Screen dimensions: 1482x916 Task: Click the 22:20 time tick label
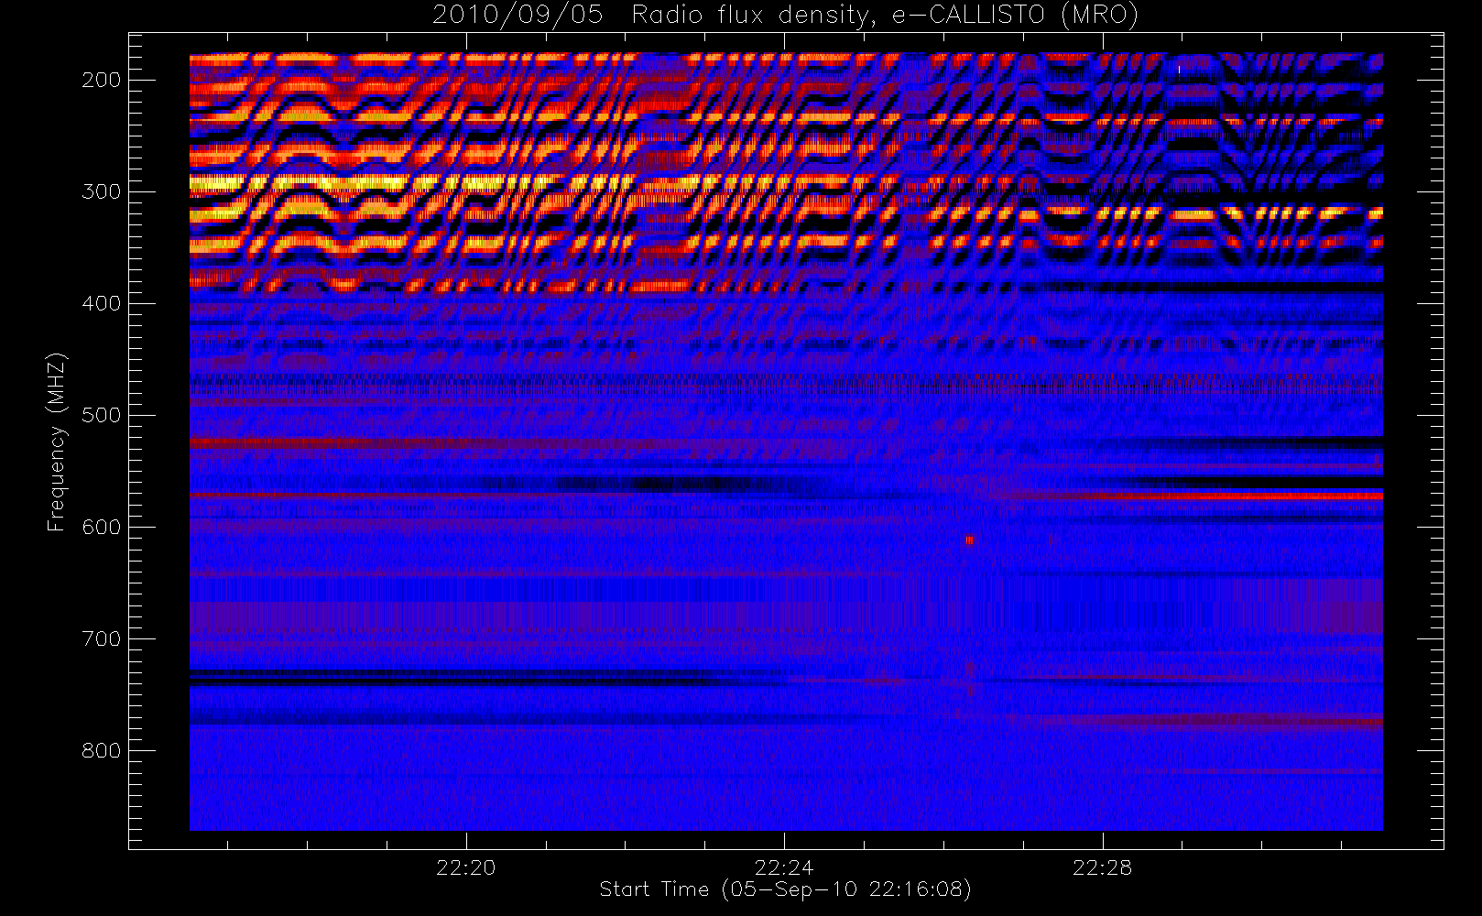click(466, 867)
